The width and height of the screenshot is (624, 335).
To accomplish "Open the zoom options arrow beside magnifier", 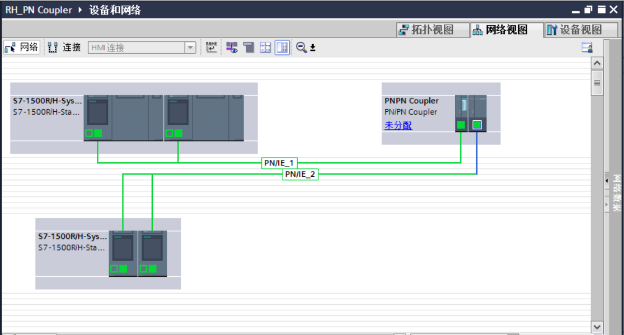I will pyautogui.click(x=313, y=48).
